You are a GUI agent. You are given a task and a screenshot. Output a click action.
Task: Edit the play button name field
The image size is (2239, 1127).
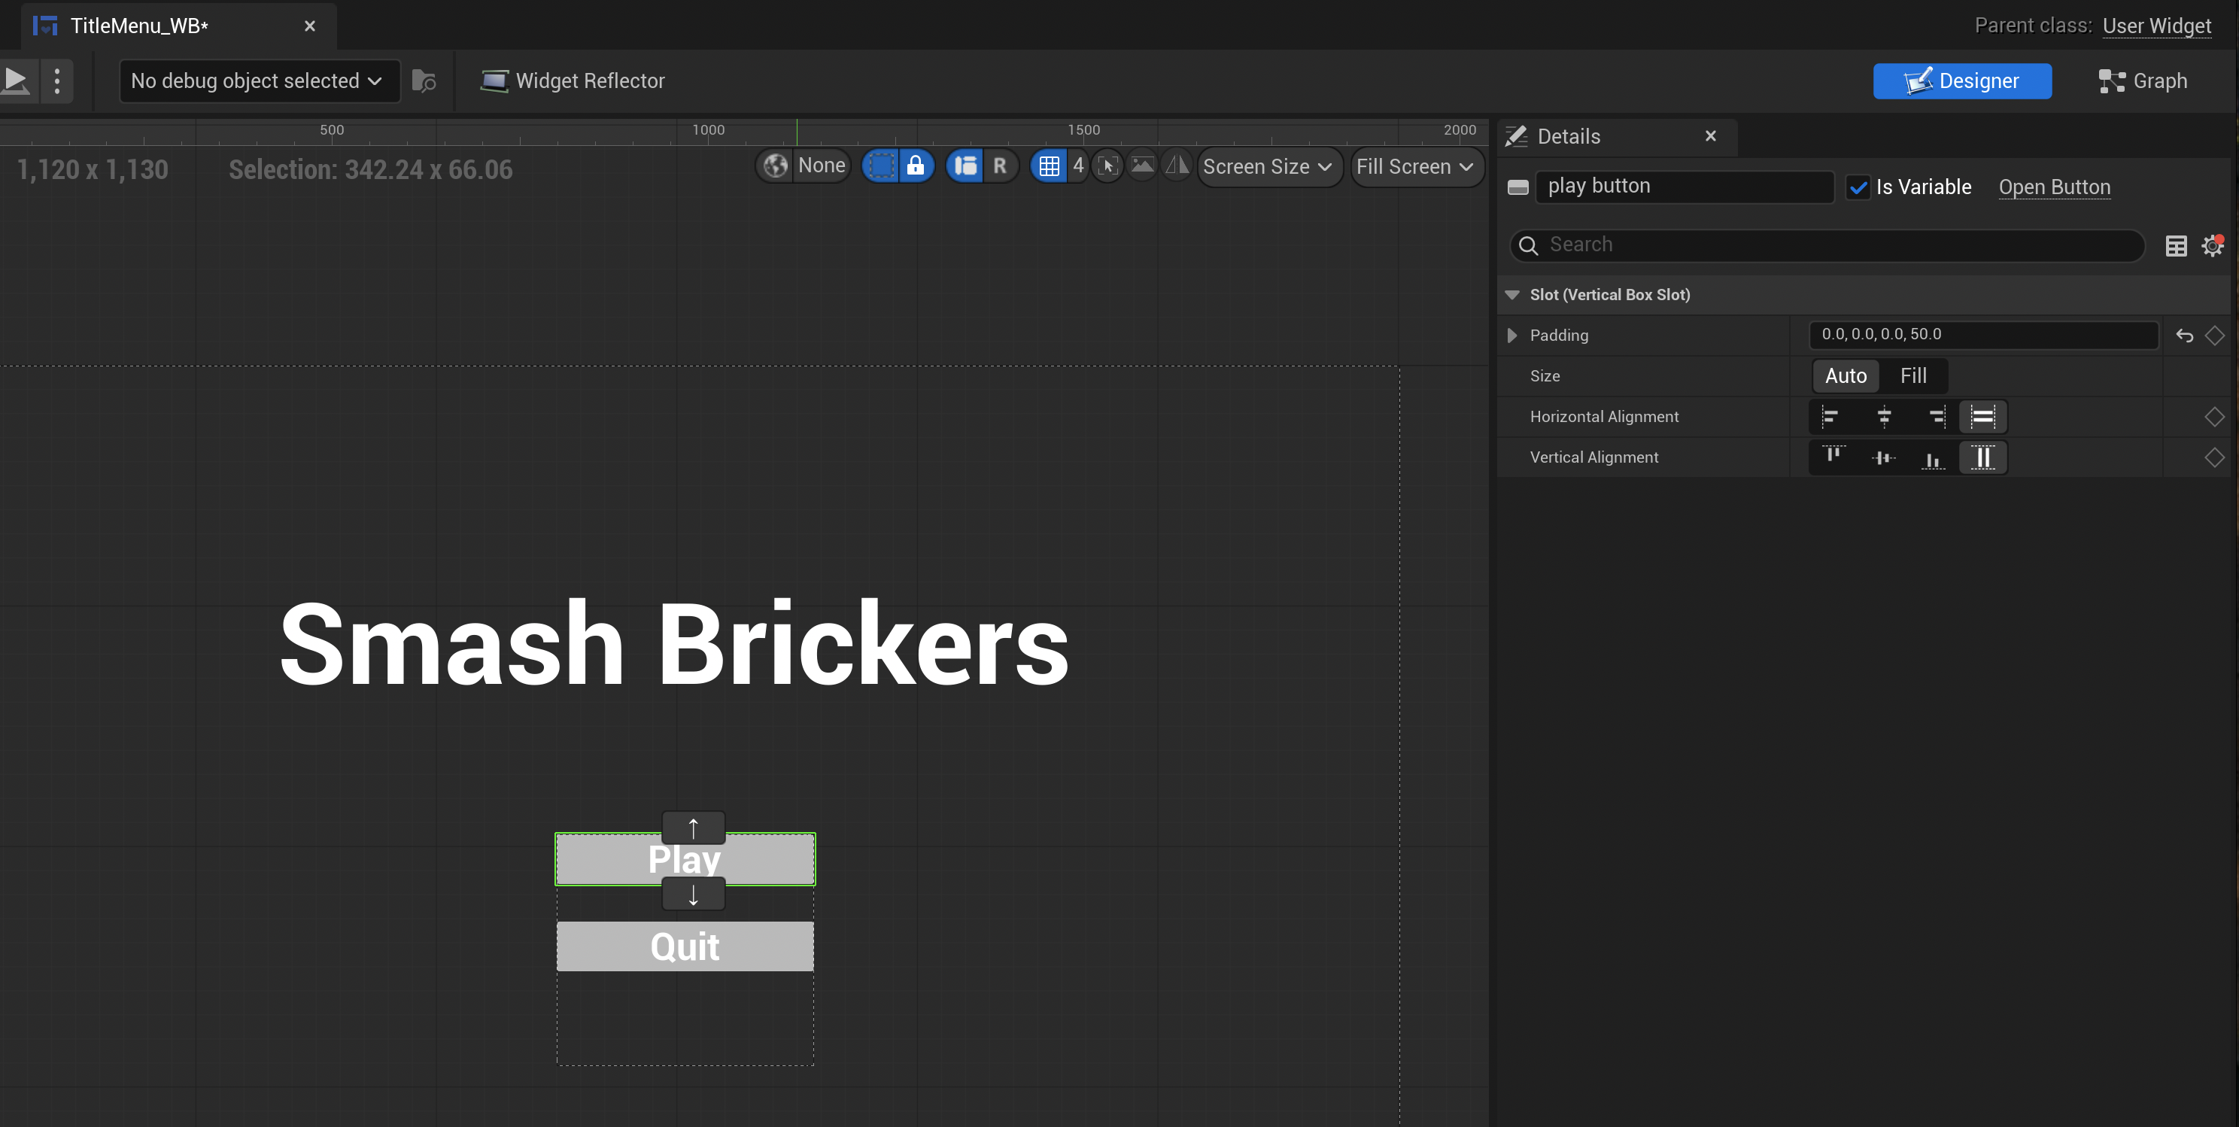[x=1685, y=186]
